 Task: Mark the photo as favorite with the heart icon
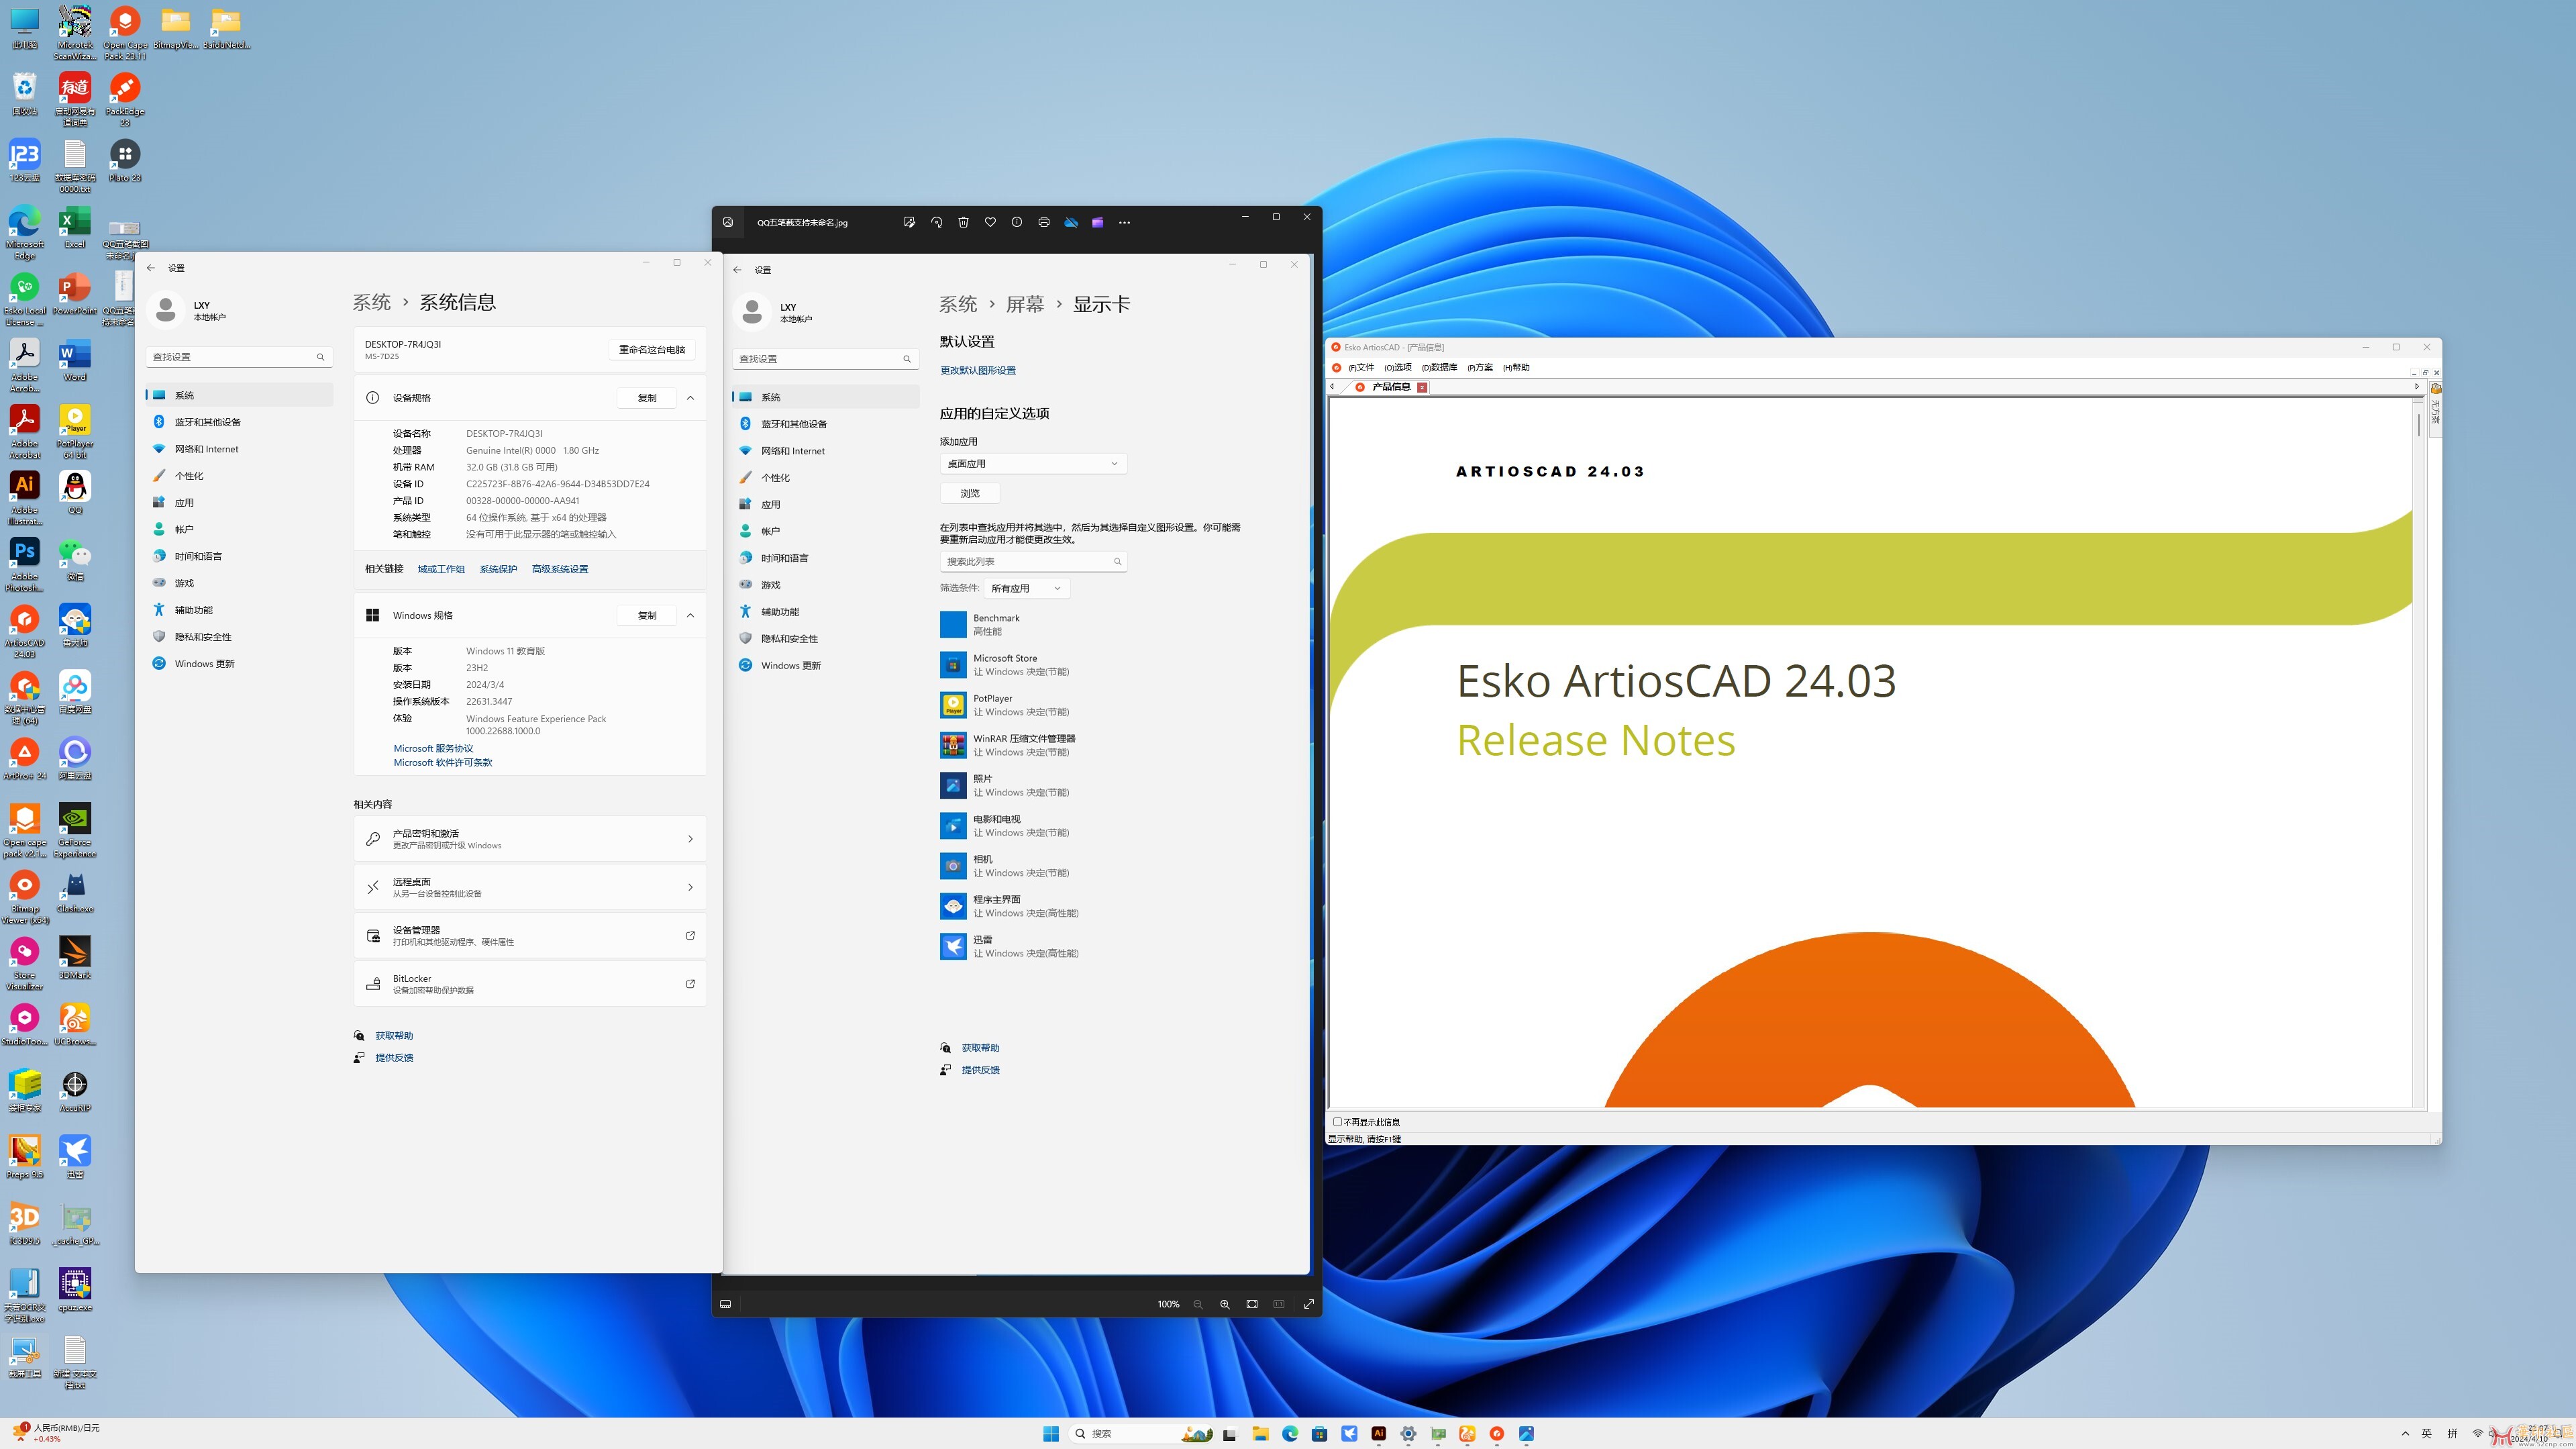(x=990, y=222)
